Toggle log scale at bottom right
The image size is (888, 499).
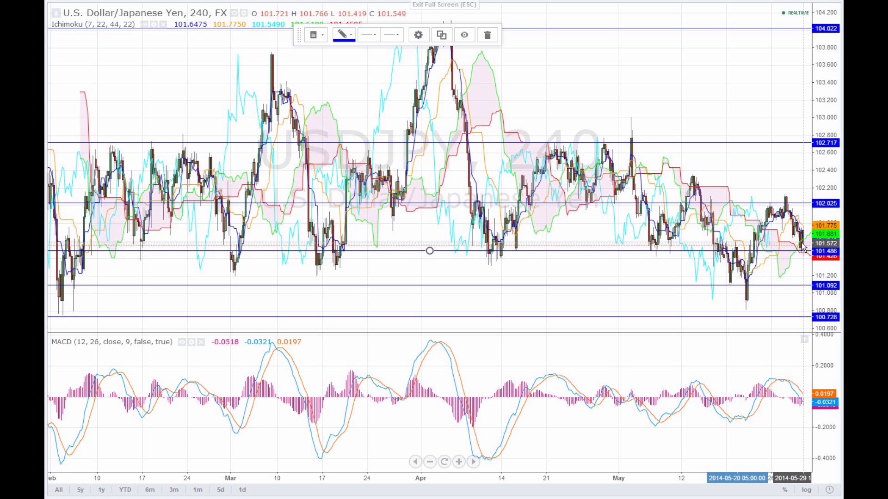807,490
